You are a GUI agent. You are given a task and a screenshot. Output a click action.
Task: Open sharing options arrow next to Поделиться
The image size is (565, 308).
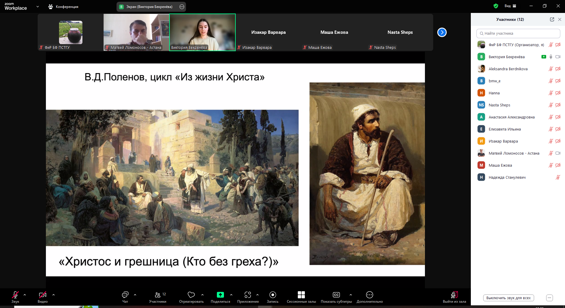(231, 294)
